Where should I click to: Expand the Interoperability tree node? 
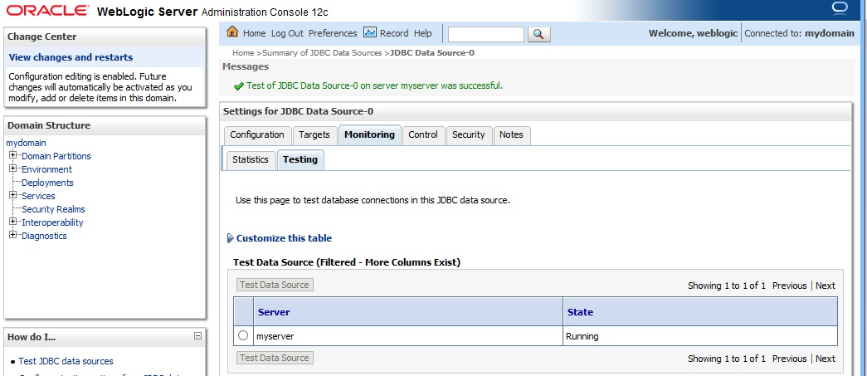(12, 222)
